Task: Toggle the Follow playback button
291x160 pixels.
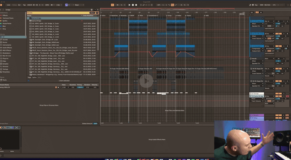Action: [x=14, y=5]
